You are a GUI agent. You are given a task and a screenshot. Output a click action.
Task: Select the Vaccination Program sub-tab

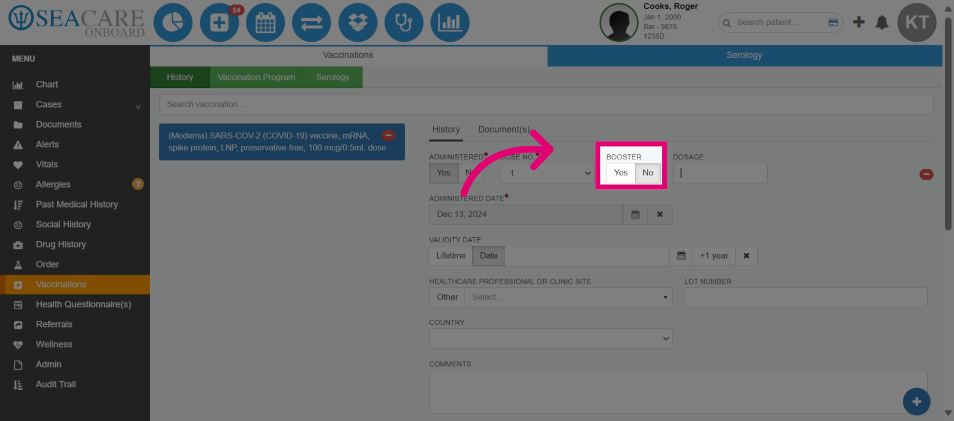256,77
